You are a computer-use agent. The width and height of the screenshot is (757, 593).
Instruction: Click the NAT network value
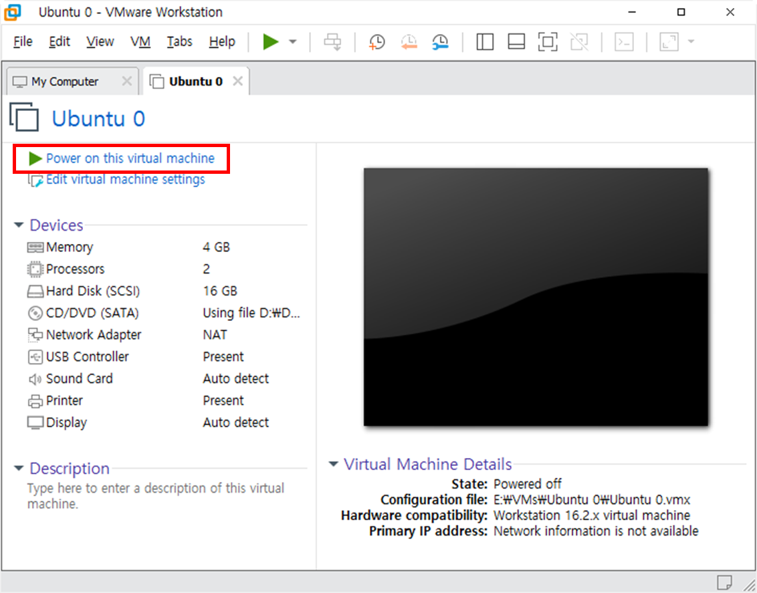tap(215, 334)
